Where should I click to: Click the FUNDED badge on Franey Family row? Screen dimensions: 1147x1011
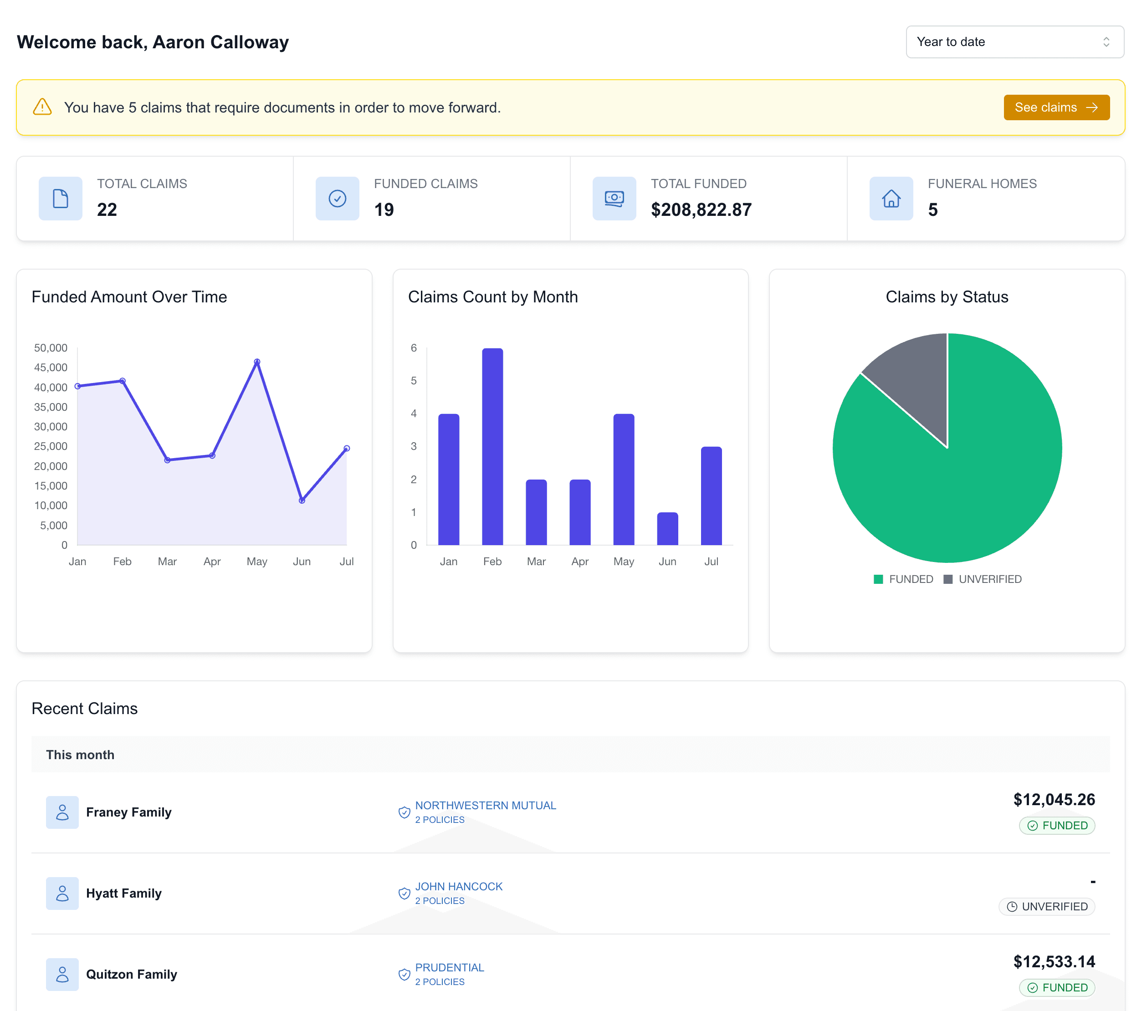pos(1057,825)
